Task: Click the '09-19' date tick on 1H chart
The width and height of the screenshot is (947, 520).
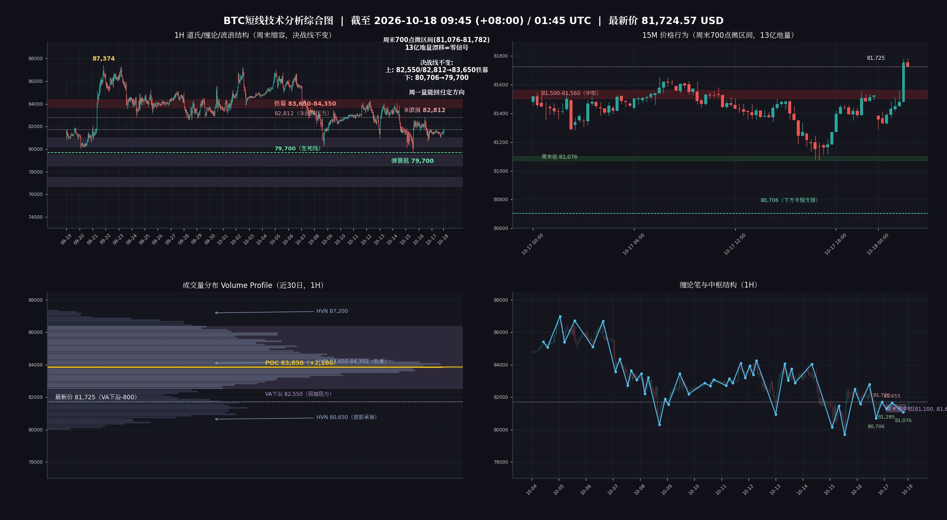Action: (x=66, y=239)
